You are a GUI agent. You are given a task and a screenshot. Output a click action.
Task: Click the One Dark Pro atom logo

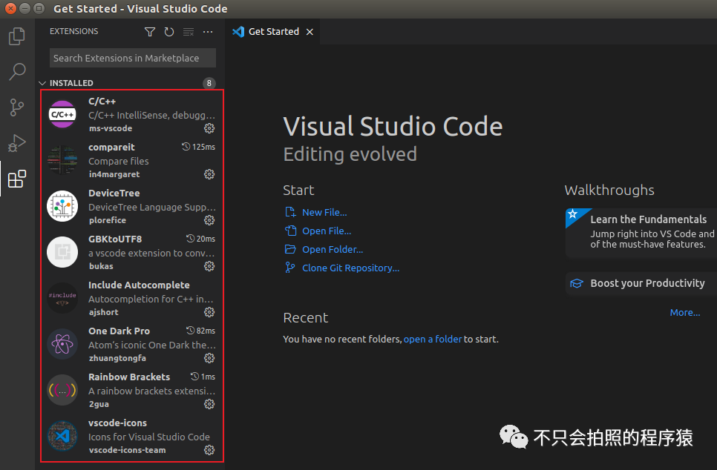(x=62, y=344)
